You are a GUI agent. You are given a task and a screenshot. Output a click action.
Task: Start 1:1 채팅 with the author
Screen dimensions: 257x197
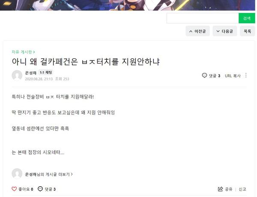(46, 73)
